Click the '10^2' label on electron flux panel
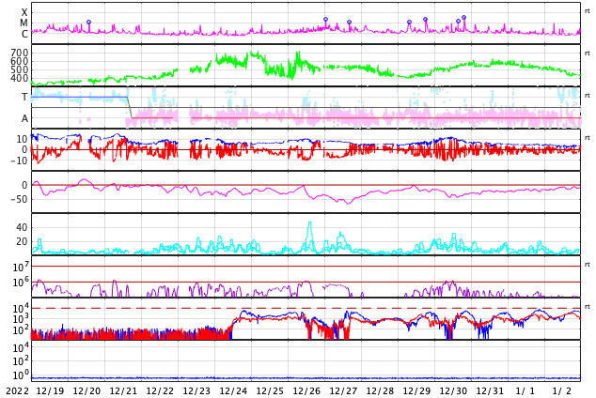Image resolution: width=596 pixels, height=398 pixels. (21, 330)
